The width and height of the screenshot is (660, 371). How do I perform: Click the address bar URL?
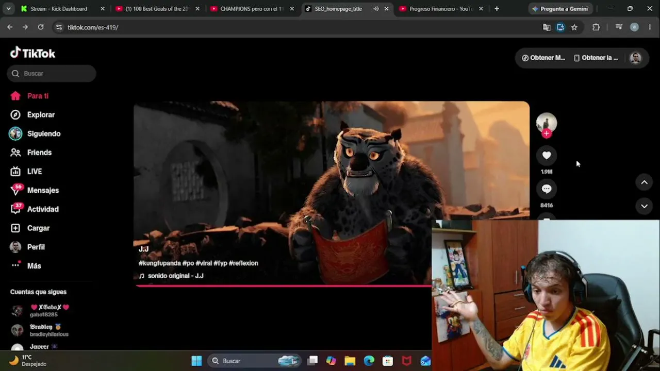click(93, 27)
